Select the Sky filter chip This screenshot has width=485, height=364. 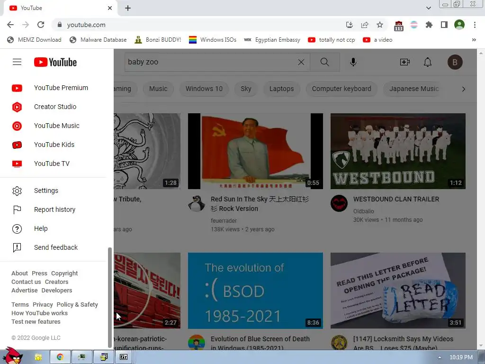(246, 89)
